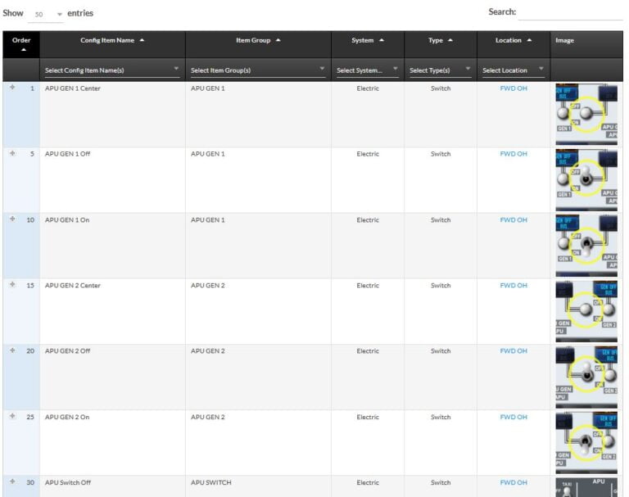Open APU GEN 1 Off switch thumbnail
Screen dimensions: 629x497
tap(586, 179)
